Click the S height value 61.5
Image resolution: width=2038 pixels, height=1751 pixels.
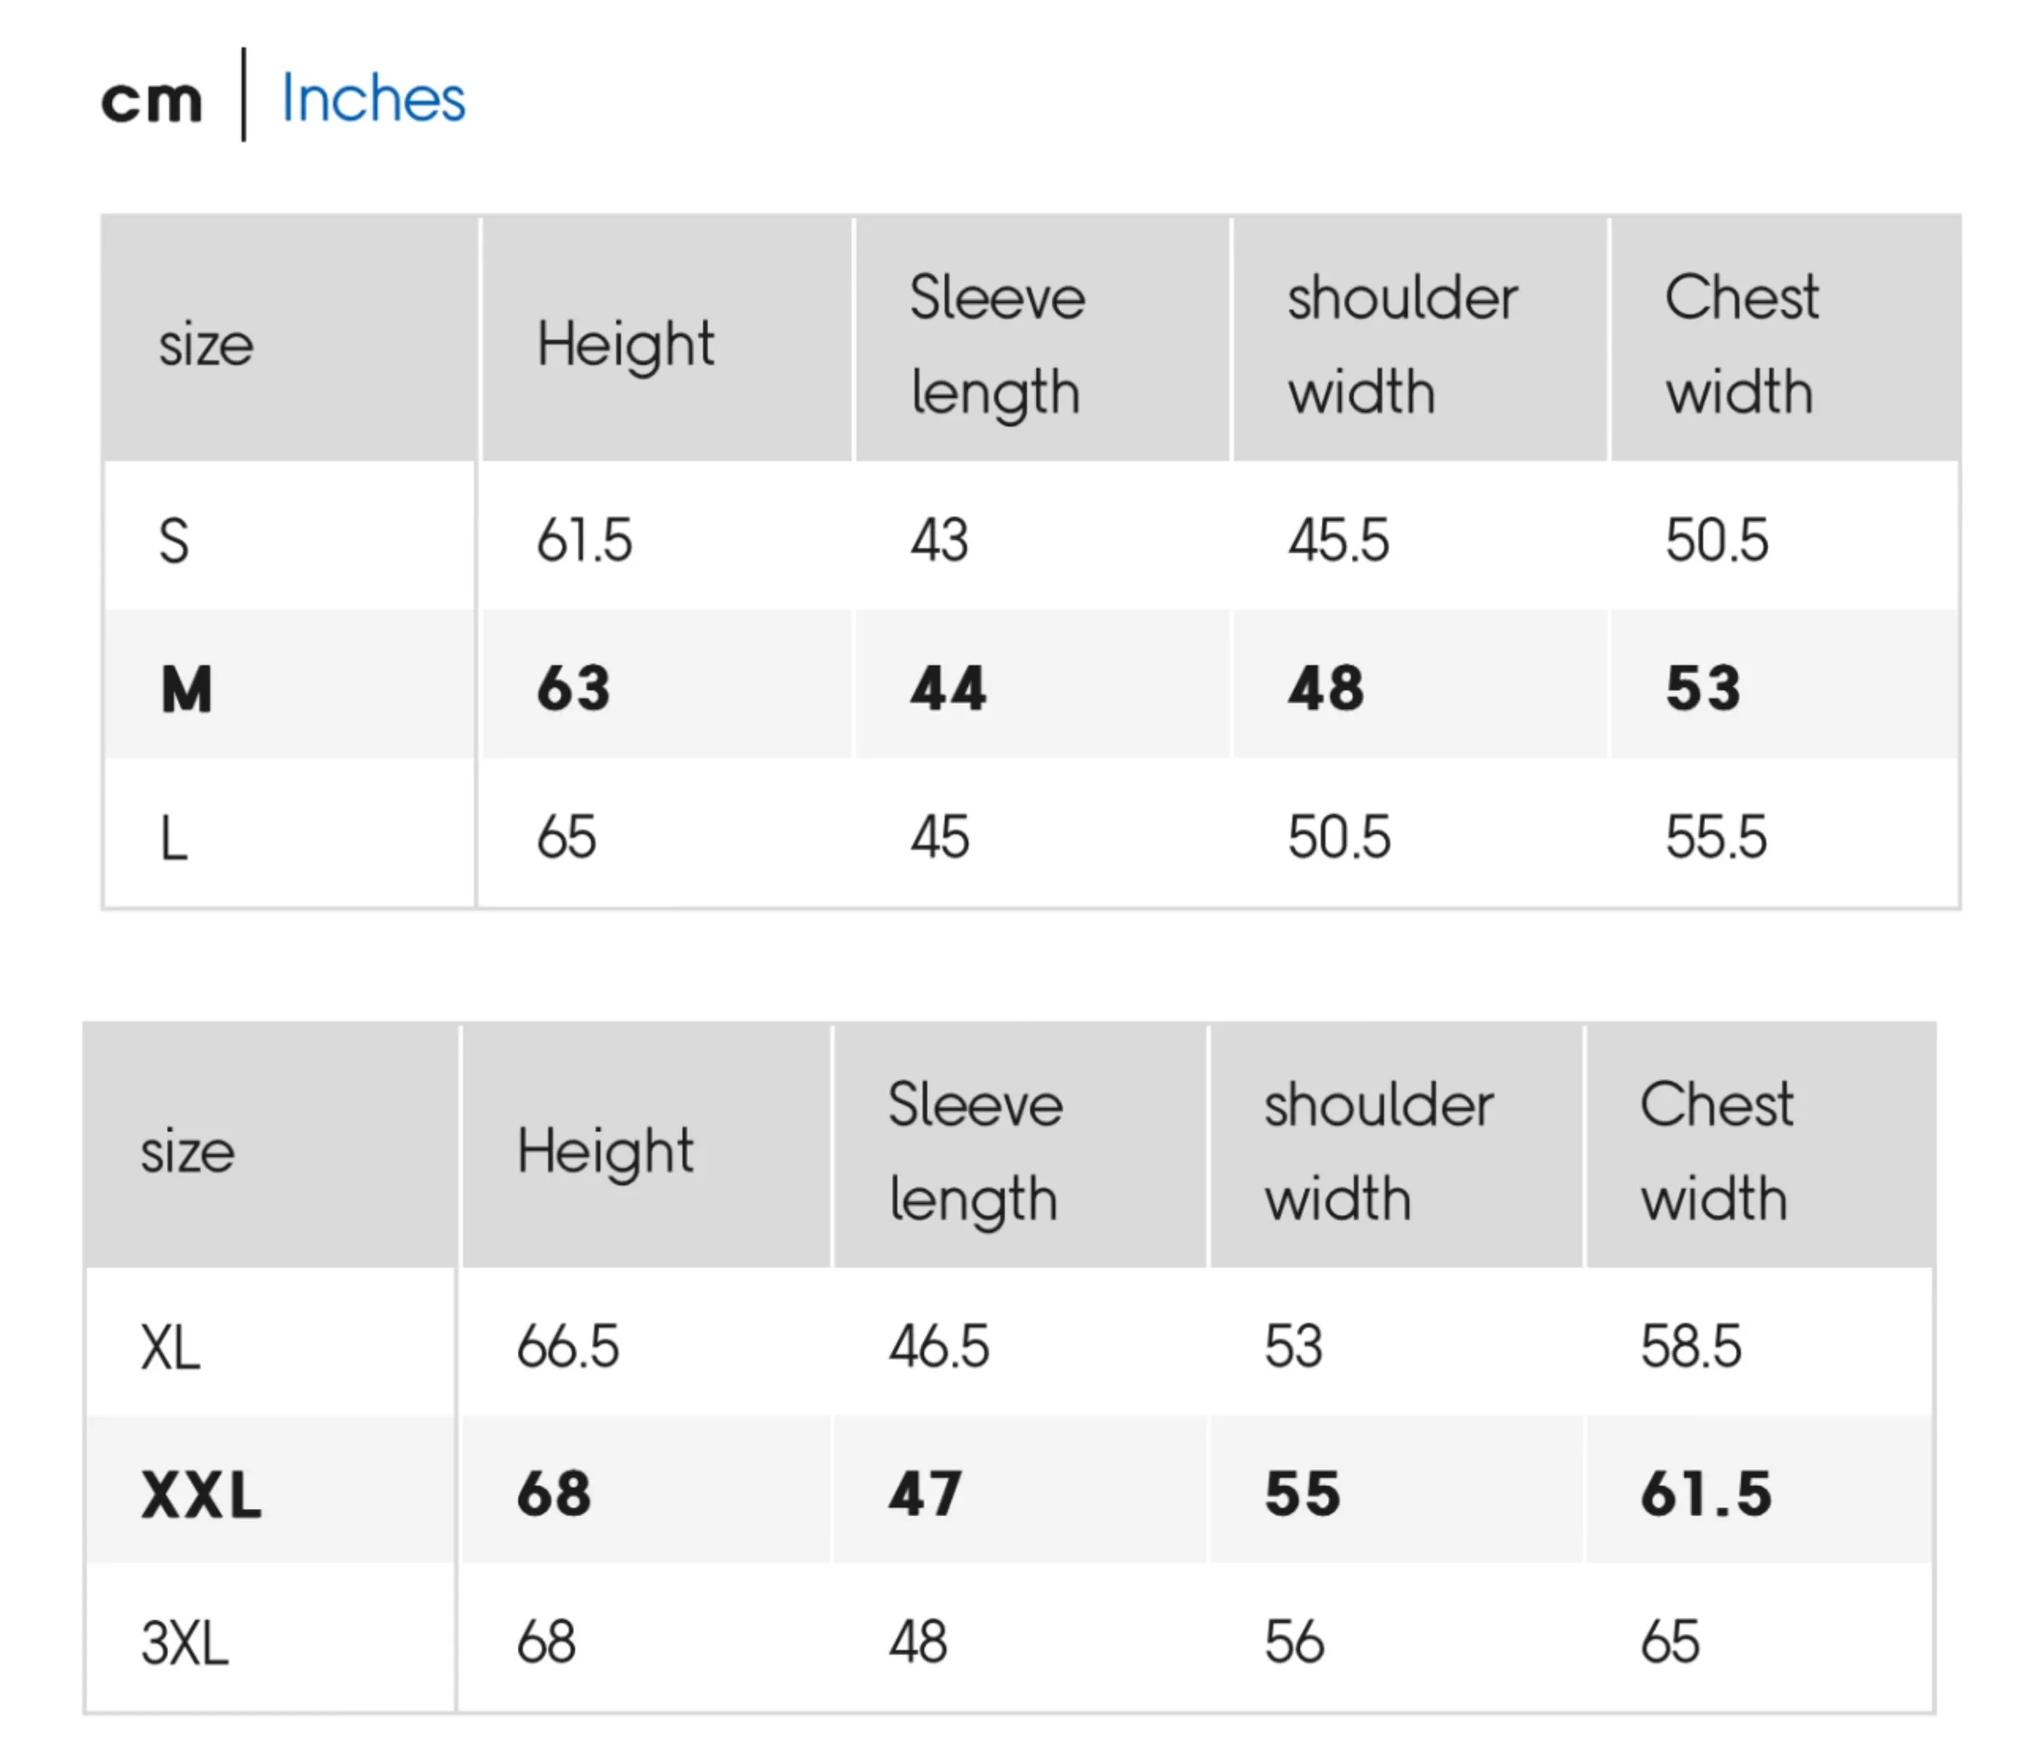pyautogui.click(x=584, y=541)
